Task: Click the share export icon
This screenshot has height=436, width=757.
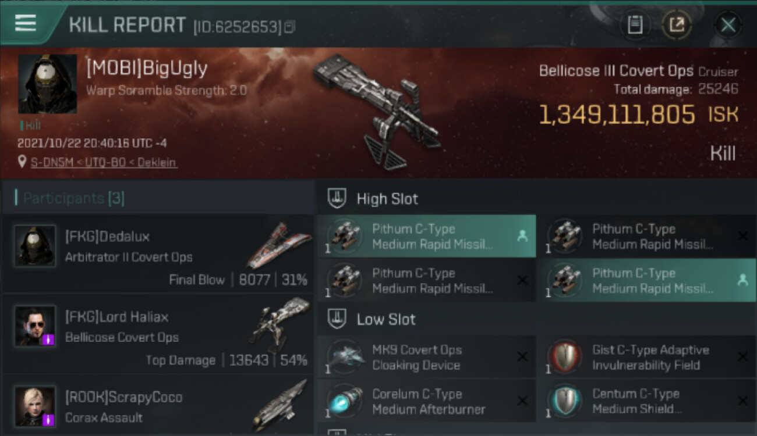Action: pos(677,24)
